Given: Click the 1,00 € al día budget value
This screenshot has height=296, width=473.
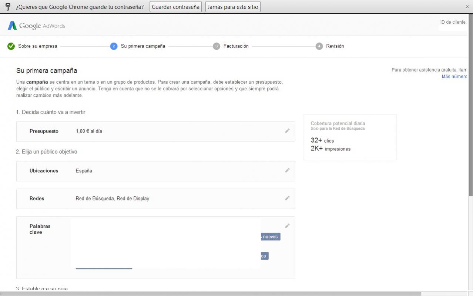Looking at the screenshot, I should tap(89, 131).
